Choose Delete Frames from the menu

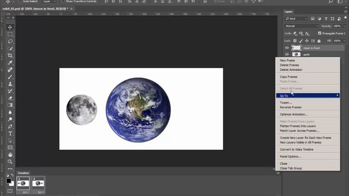point(290,65)
